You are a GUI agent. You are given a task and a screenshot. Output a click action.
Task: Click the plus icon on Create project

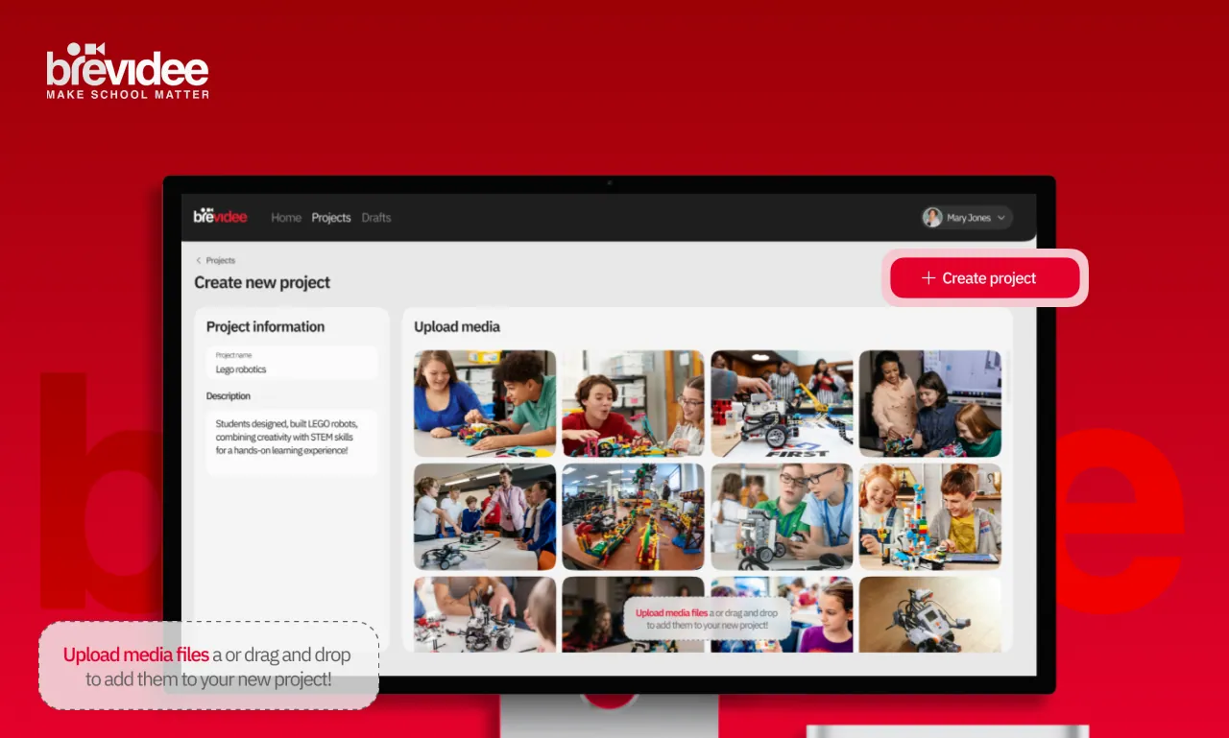point(928,278)
